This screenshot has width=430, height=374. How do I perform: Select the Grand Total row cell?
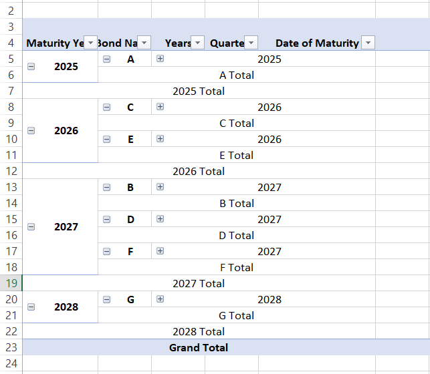click(199, 347)
